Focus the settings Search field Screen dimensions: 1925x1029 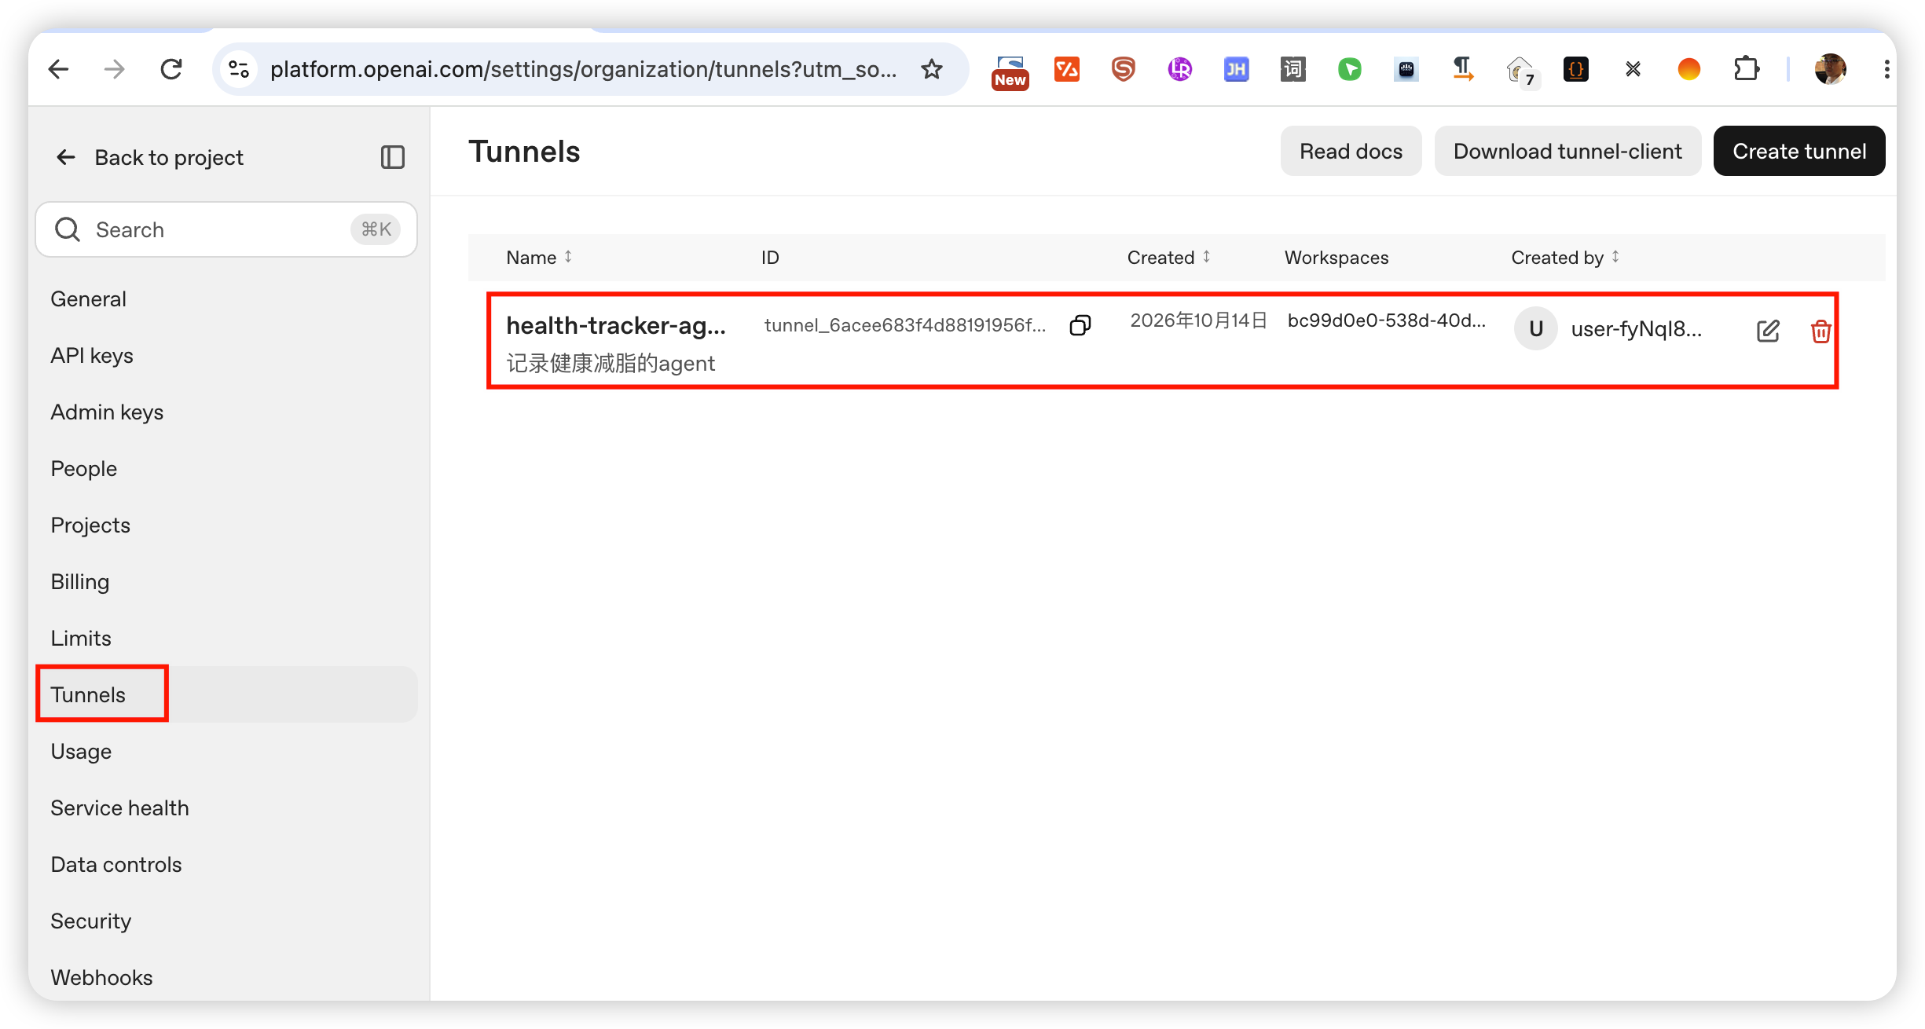point(226,229)
